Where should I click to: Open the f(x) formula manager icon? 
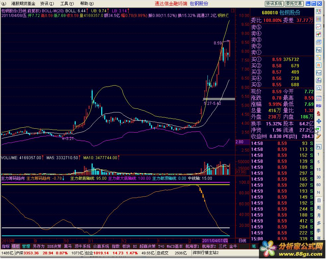click(x=318, y=81)
